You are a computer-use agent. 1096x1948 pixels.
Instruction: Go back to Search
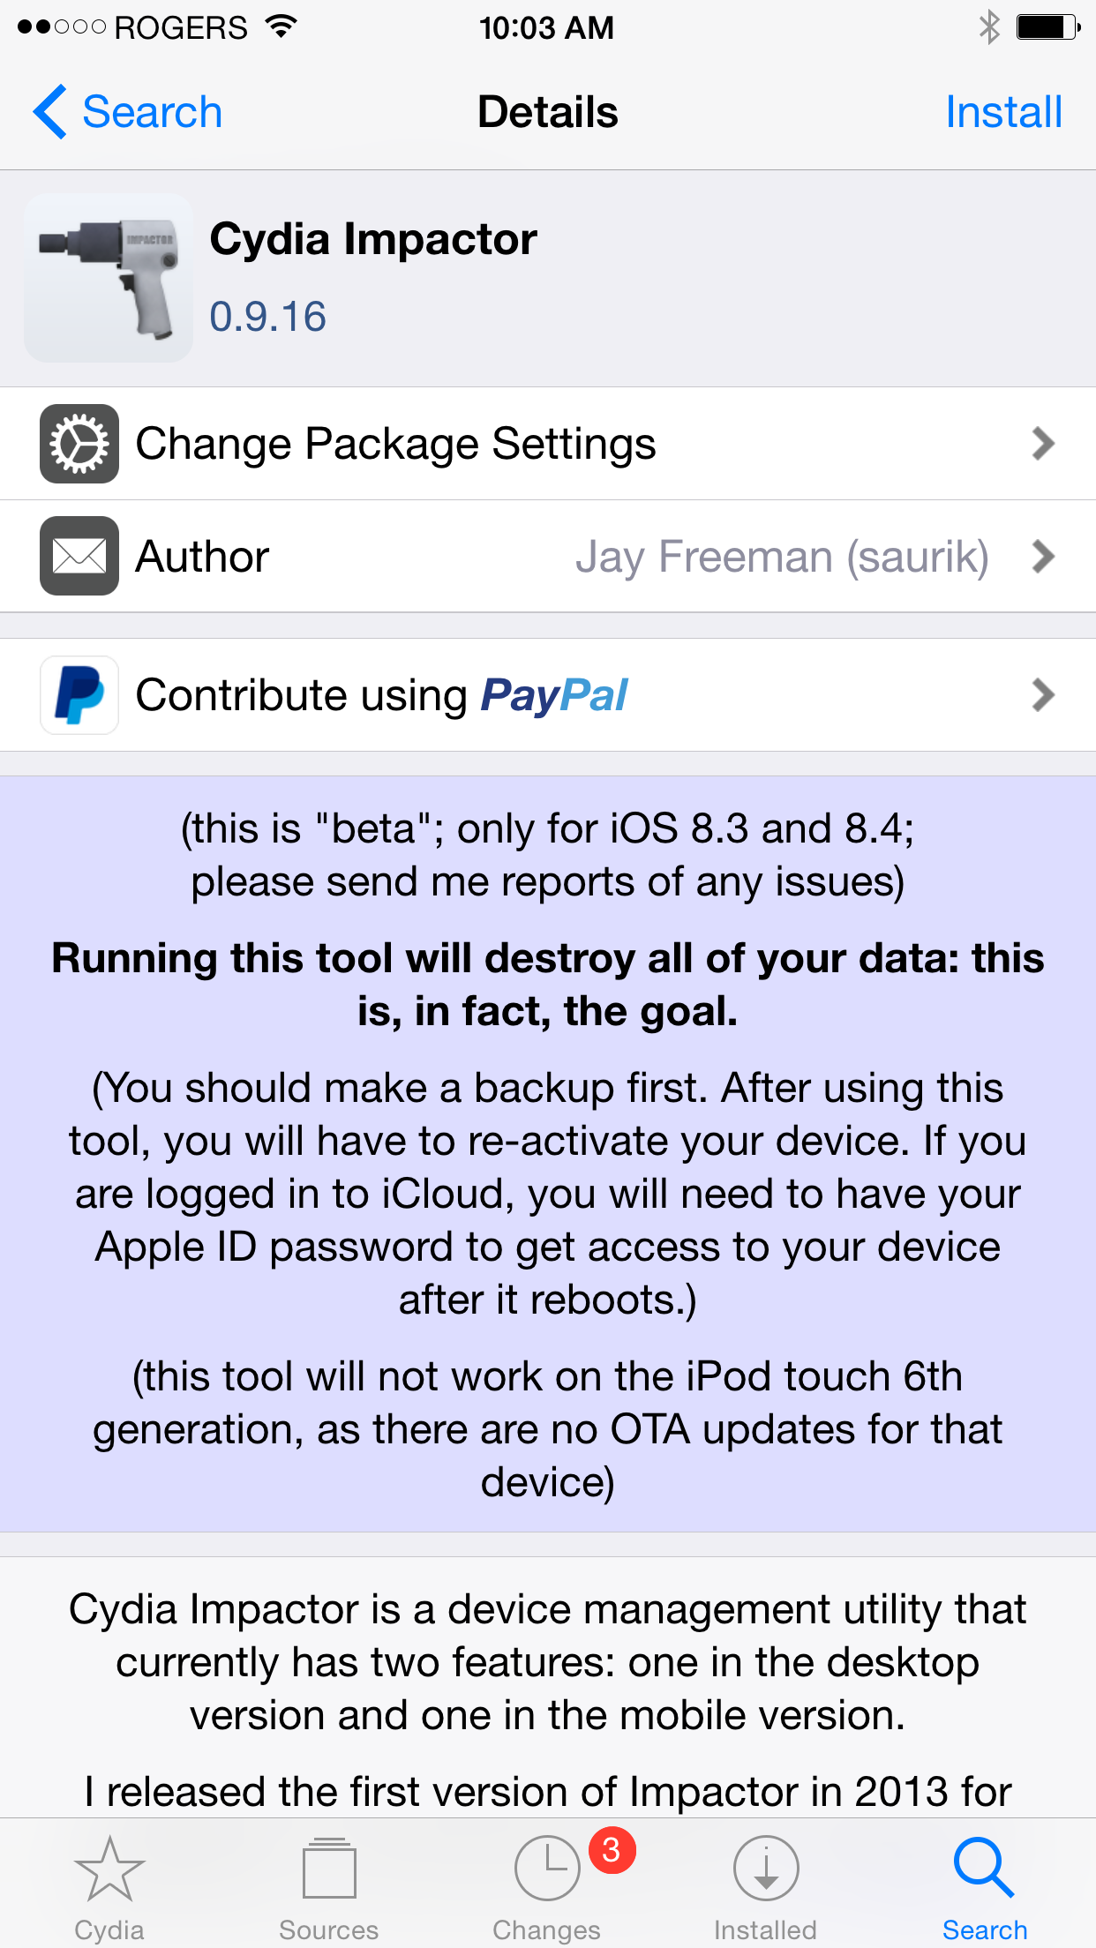(x=152, y=112)
